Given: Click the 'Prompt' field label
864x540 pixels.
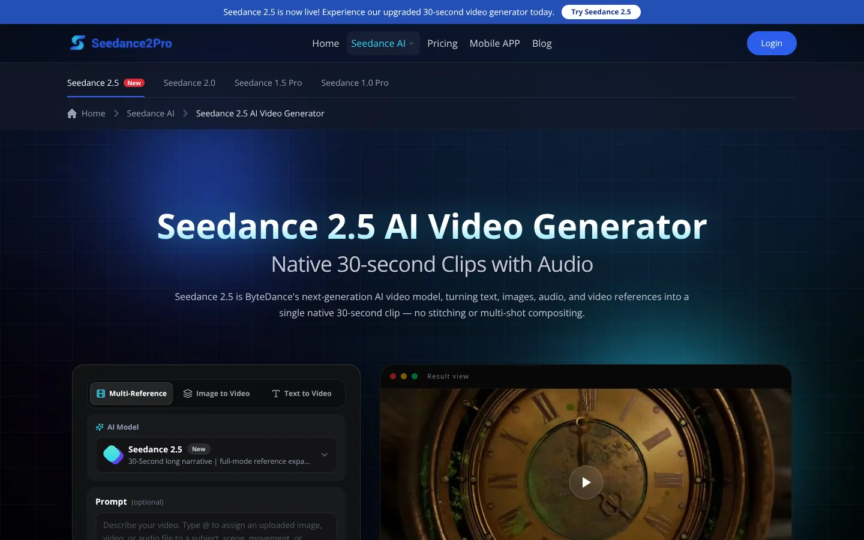Looking at the screenshot, I should coord(111,502).
